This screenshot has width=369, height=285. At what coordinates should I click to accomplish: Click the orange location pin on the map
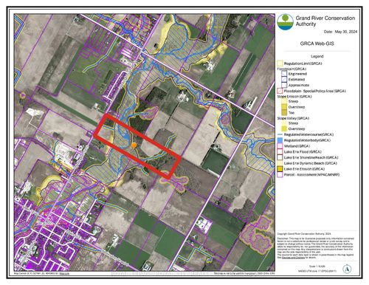point(134,145)
